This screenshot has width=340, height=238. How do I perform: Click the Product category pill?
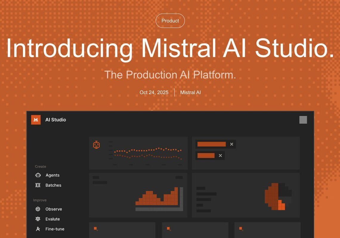click(x=170, y=21)
